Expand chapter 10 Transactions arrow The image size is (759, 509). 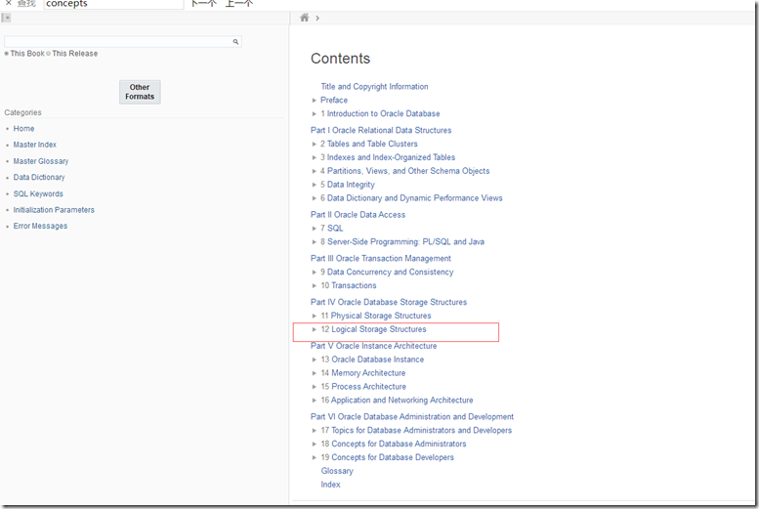point(315,285)
